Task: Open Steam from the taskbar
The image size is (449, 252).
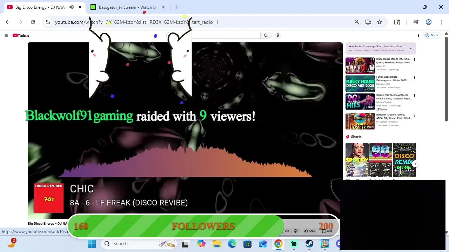Action: click(x=309, y=244)
